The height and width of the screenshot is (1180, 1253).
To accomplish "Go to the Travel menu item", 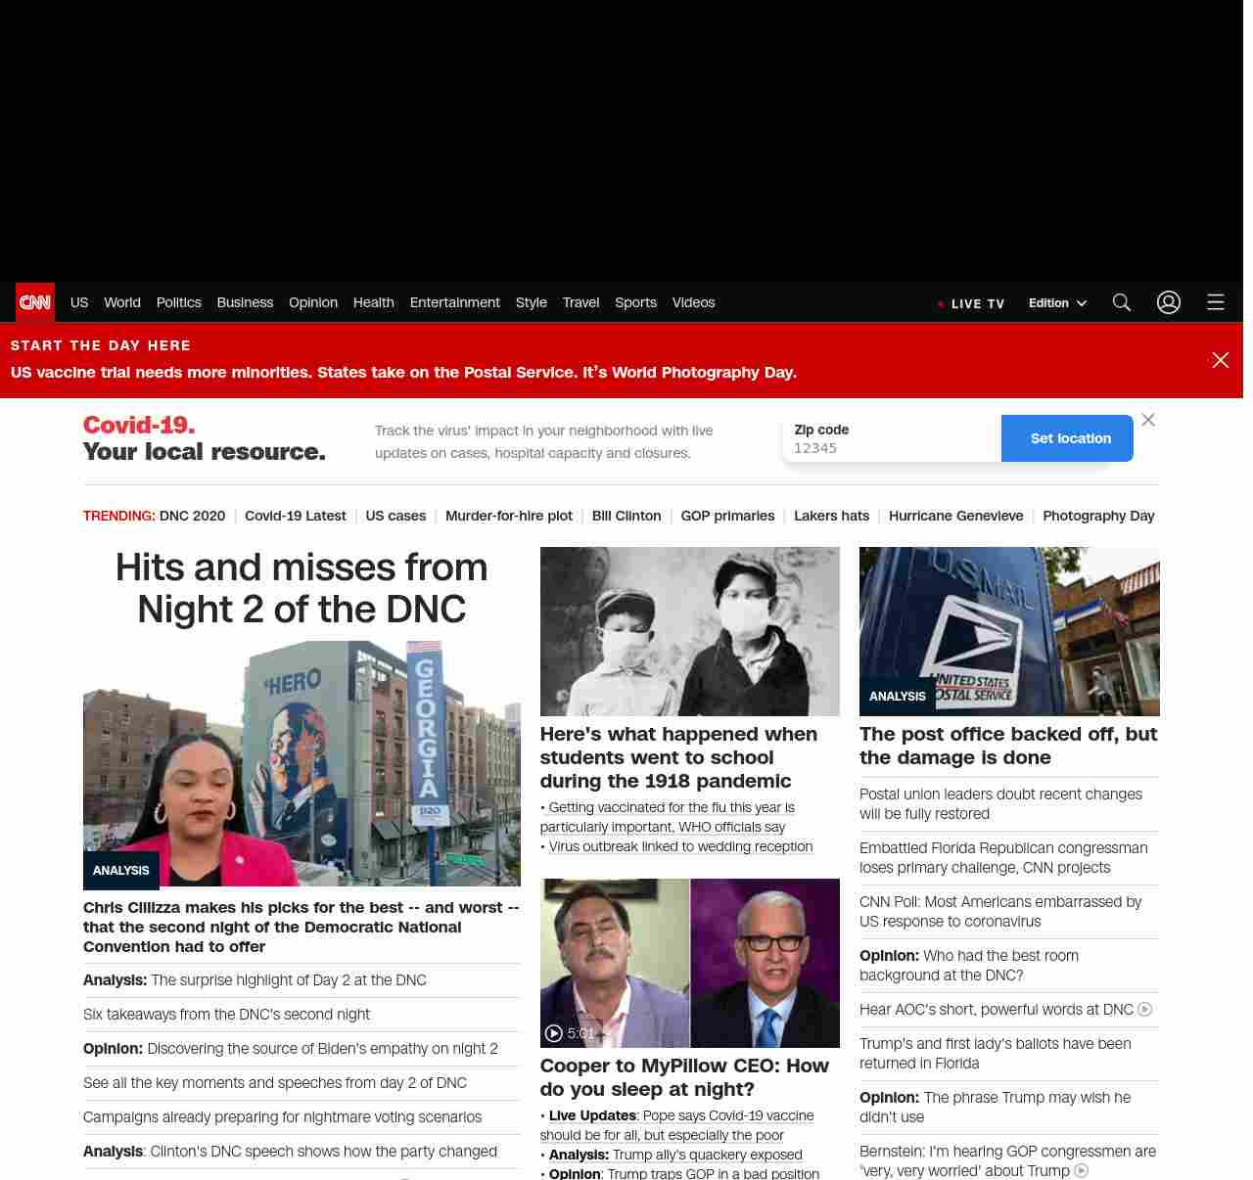I will 580,302.
